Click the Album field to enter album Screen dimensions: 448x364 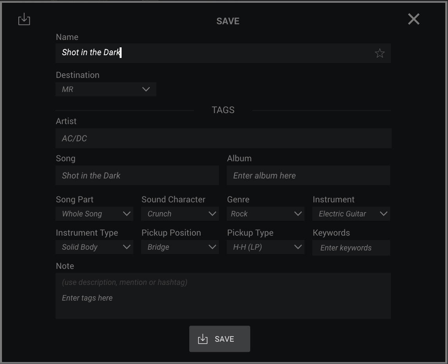tap(308, 175)
